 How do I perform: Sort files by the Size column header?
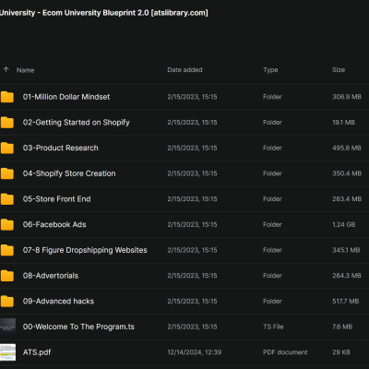pos(339,70)
